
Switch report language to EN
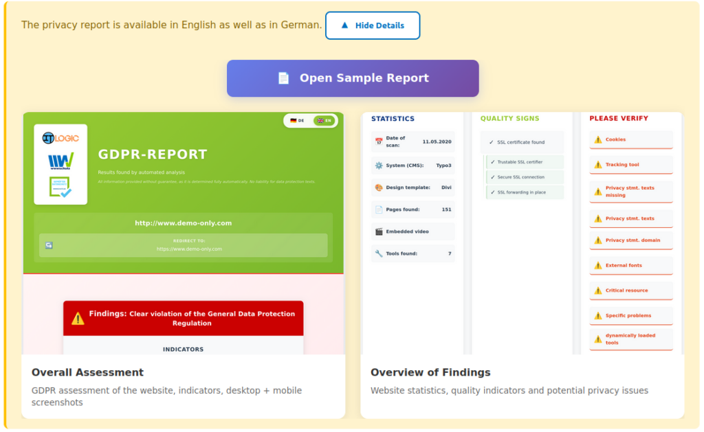tap(323, 121)
